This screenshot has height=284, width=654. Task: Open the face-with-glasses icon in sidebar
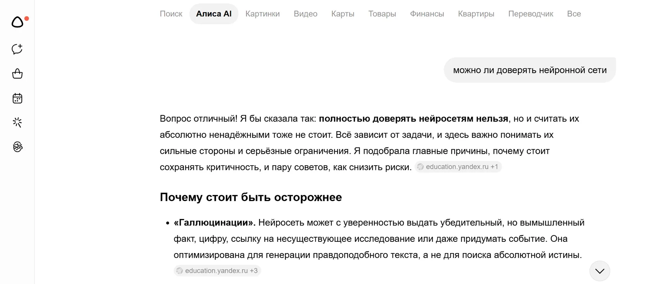(17, 147)
